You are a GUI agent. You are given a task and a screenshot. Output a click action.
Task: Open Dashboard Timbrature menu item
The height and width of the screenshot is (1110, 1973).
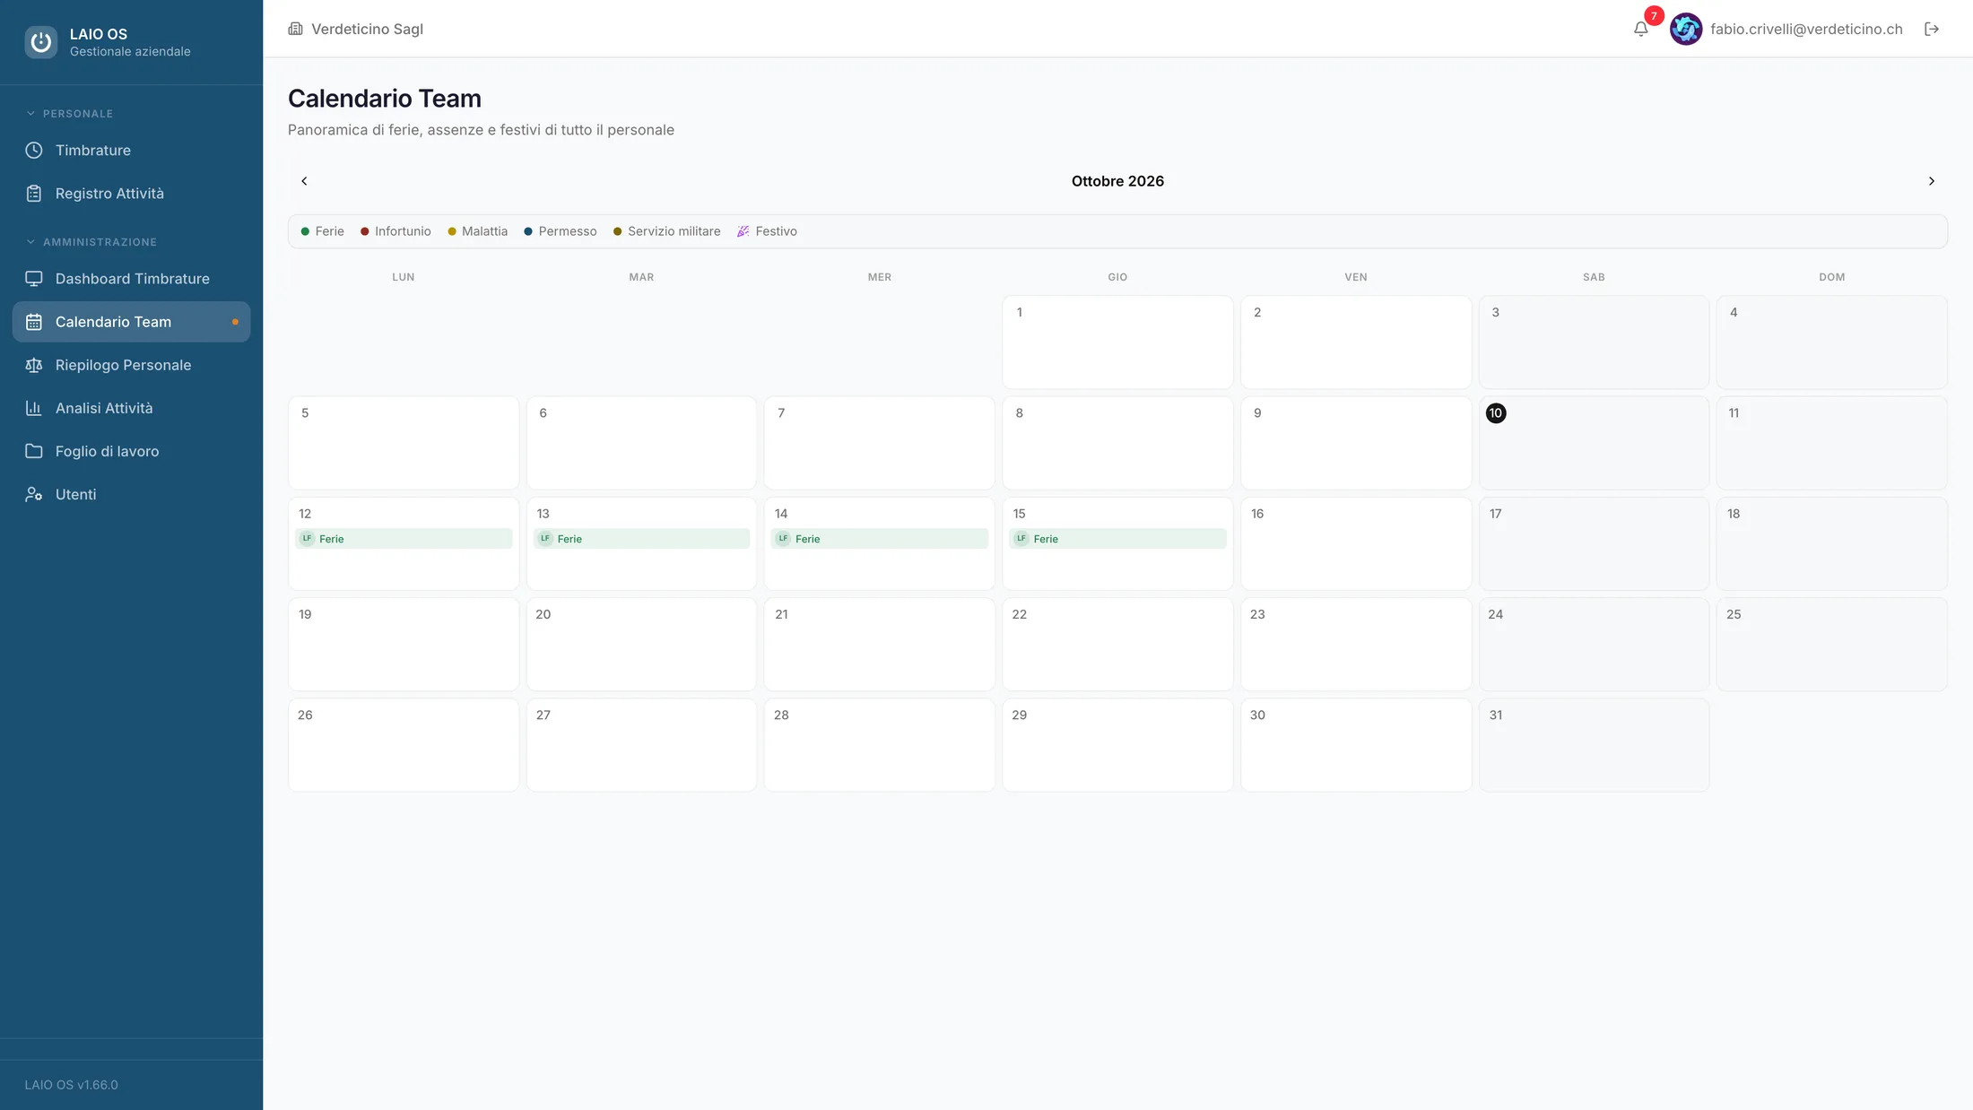pos(131,279)
